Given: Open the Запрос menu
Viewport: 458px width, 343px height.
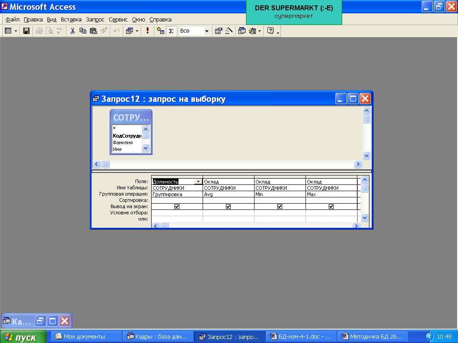Looking at the screenshot, I should coord(95,20).
